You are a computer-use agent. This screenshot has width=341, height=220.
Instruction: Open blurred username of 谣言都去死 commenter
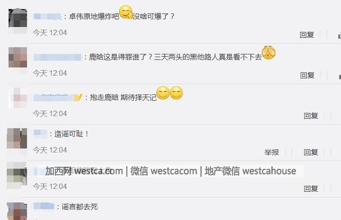tap(44, 206)
